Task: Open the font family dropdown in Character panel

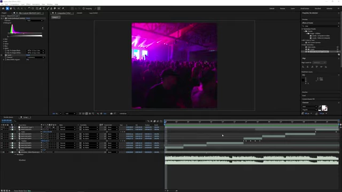Action: coord(309,107)
